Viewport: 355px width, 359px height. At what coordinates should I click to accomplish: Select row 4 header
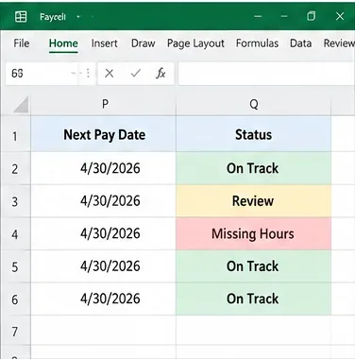[x=15, y=234]
